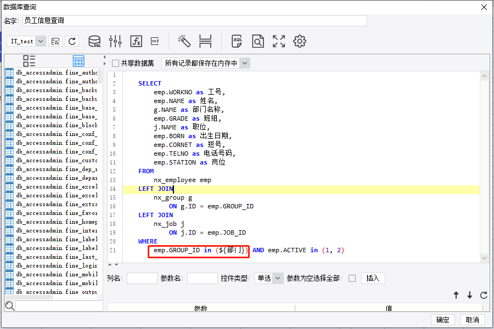Click the 'nx_group g' text on line 15
Viewport: 494px width, 329px height.
173,198
